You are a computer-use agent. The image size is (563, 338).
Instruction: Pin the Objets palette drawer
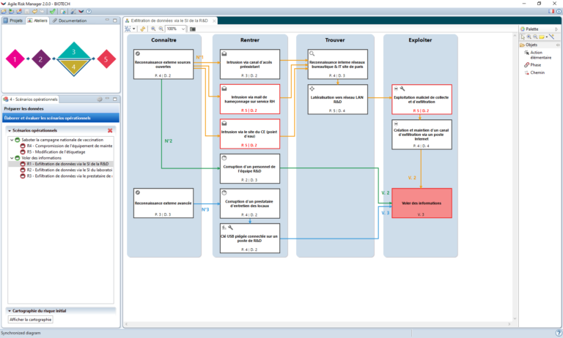point(558,45)
